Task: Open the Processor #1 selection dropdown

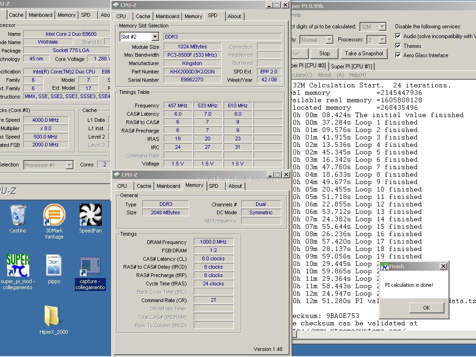Action: point(70,165)
